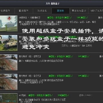Open the yellow tank on grass thumbnail
This screenshot has width=103, height=103.
[9, 43]
